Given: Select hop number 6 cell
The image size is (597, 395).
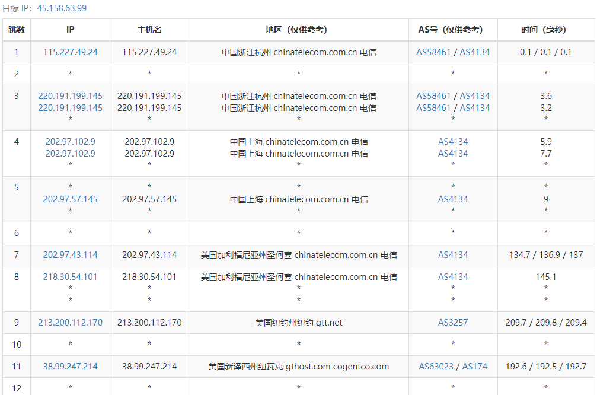Looking at the screenshot, I should pyautogui.click(x=17, y=233).
